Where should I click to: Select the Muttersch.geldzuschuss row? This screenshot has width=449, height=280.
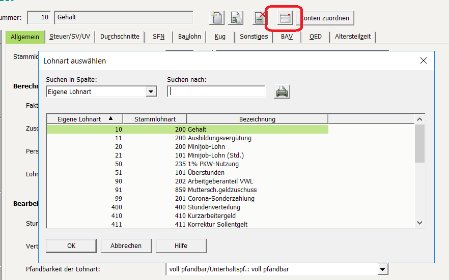pos(187,190)
